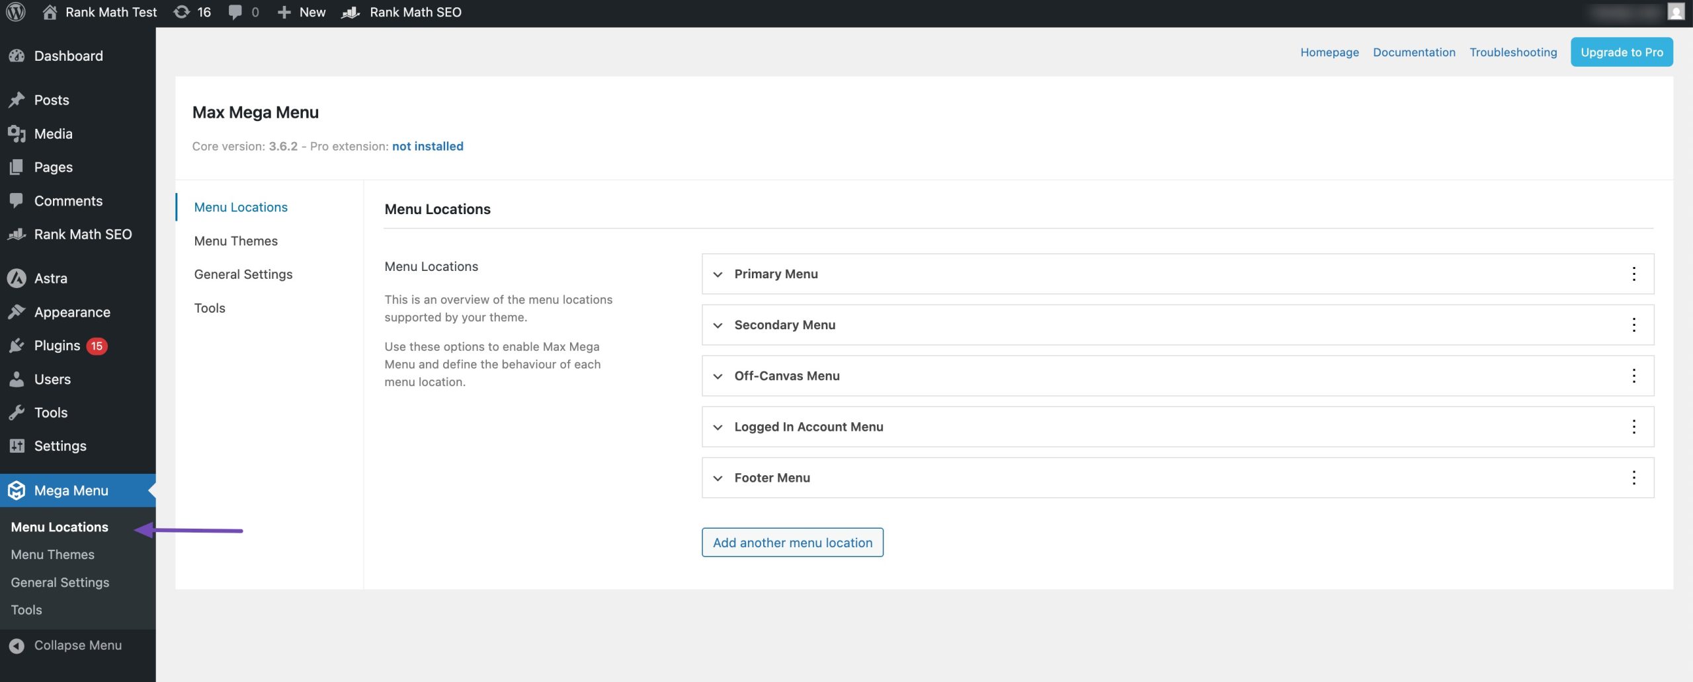The width and height of the screenshot is (1693, 682).
Task: Click the Logged In Account Menu title text
Action: click(808, 426)
